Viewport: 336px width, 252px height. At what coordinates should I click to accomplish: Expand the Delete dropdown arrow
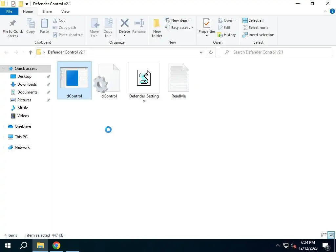tap(124, 36)
